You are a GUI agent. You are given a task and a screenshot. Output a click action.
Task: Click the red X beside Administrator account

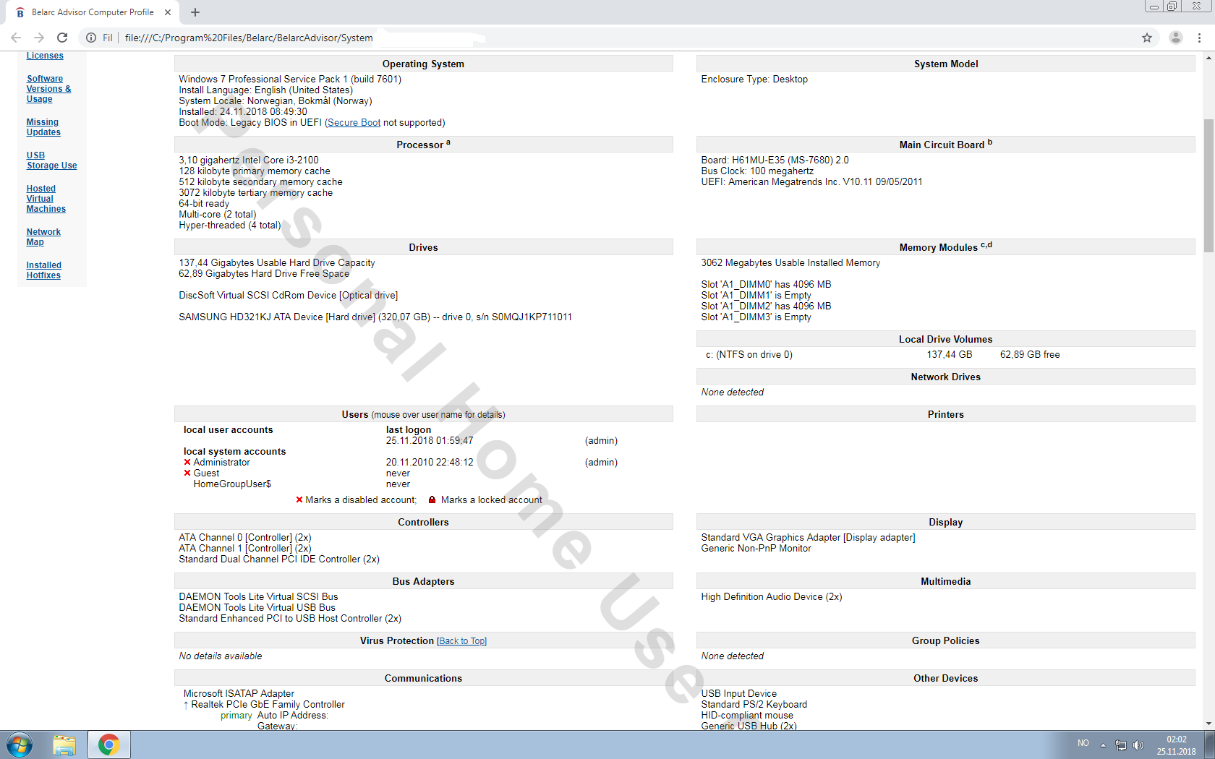point(187,463)
